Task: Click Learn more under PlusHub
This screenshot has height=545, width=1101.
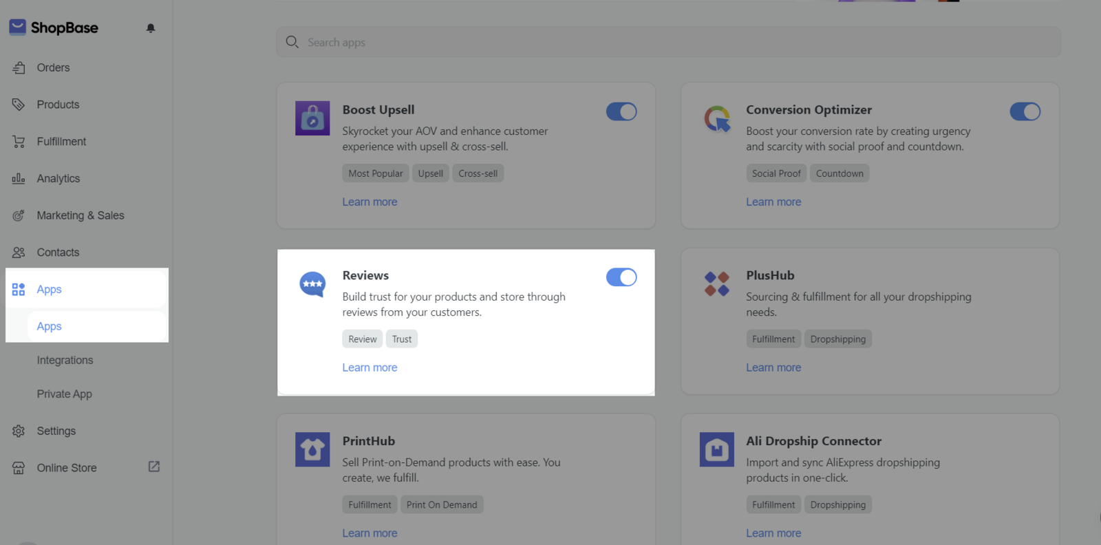Action: pos(773,367)
